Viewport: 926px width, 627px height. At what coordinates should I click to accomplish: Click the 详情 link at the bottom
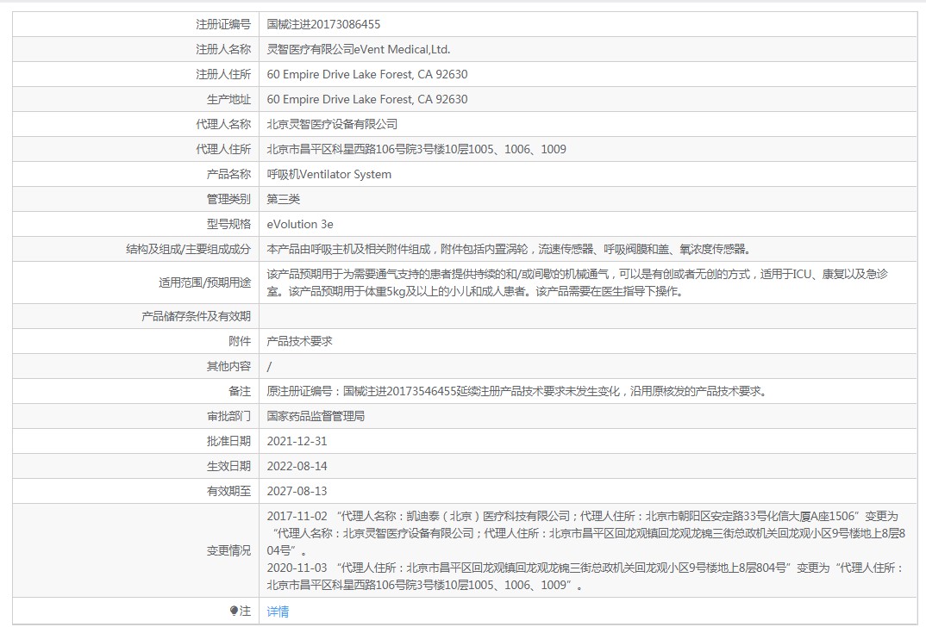tap(278, 611)
